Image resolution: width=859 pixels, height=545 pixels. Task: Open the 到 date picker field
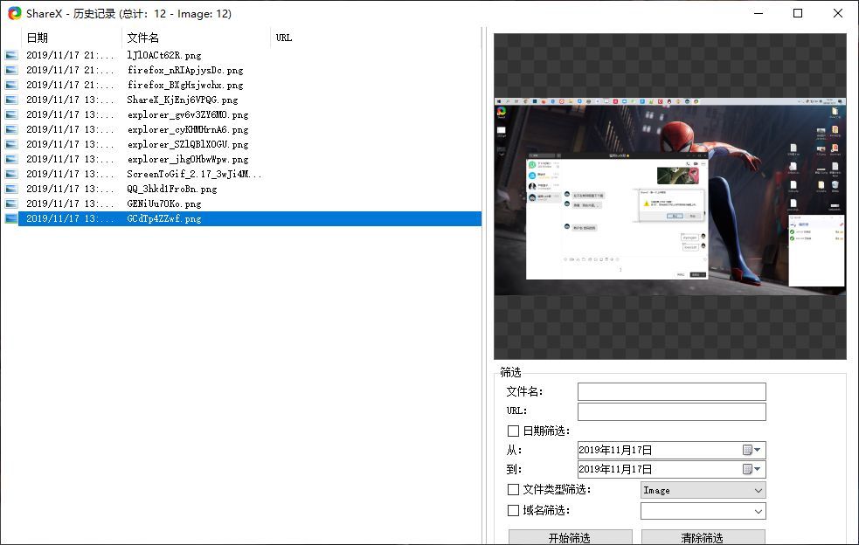(x=672, y=469)
